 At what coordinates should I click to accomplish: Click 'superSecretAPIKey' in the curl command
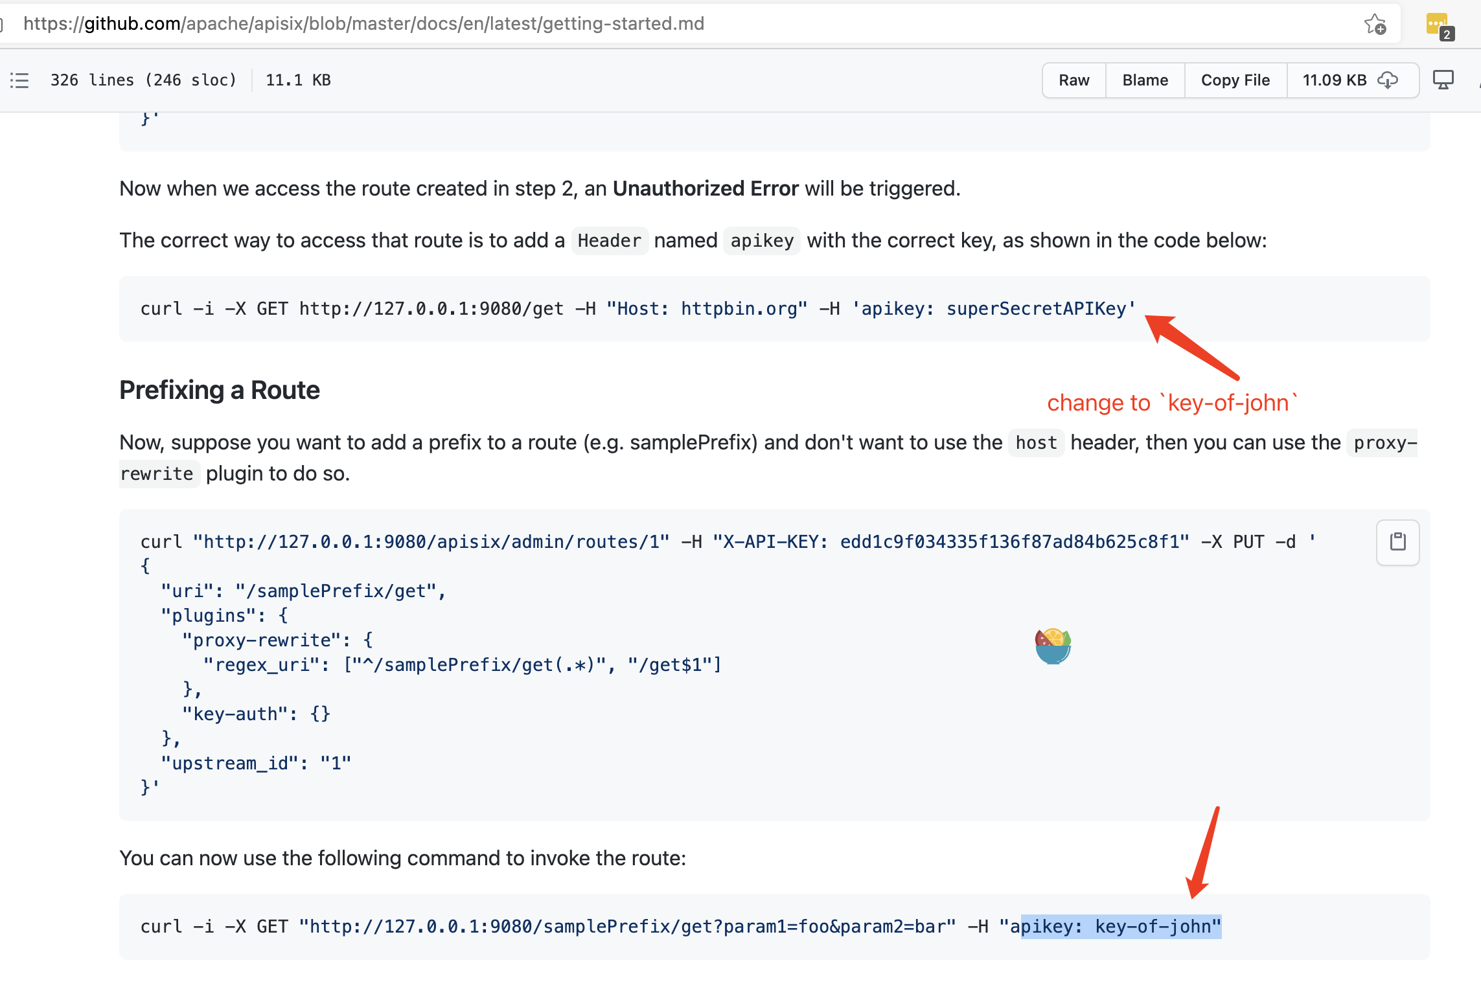click(x=1036, y=309)
